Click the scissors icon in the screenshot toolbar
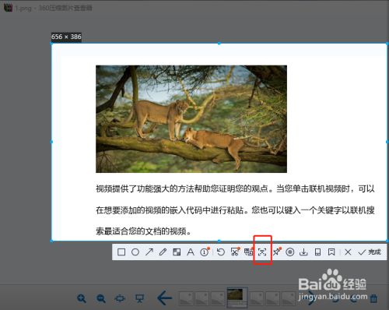 click(235, 252)
